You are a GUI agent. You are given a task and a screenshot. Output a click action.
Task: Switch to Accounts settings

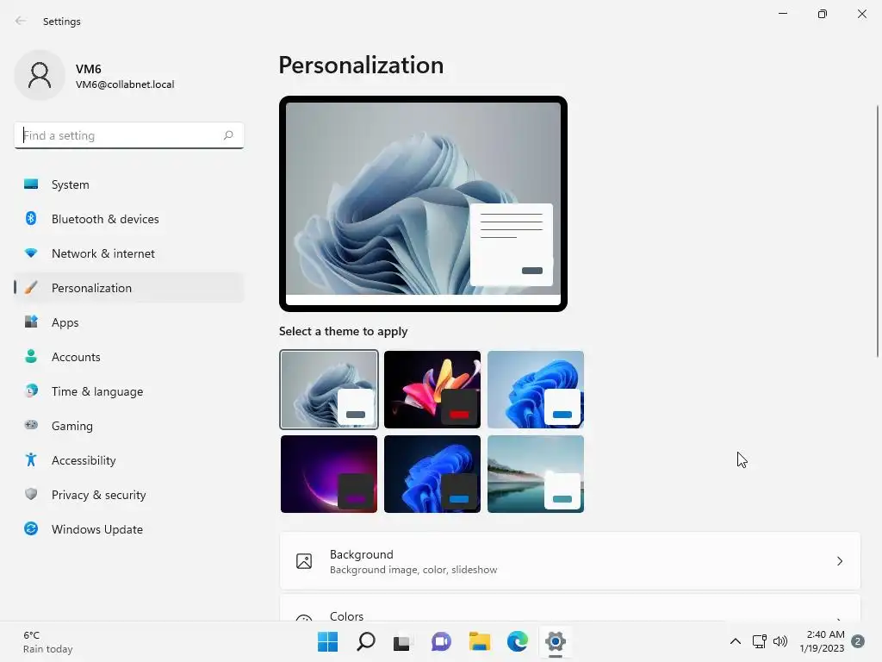coord(129,356)
